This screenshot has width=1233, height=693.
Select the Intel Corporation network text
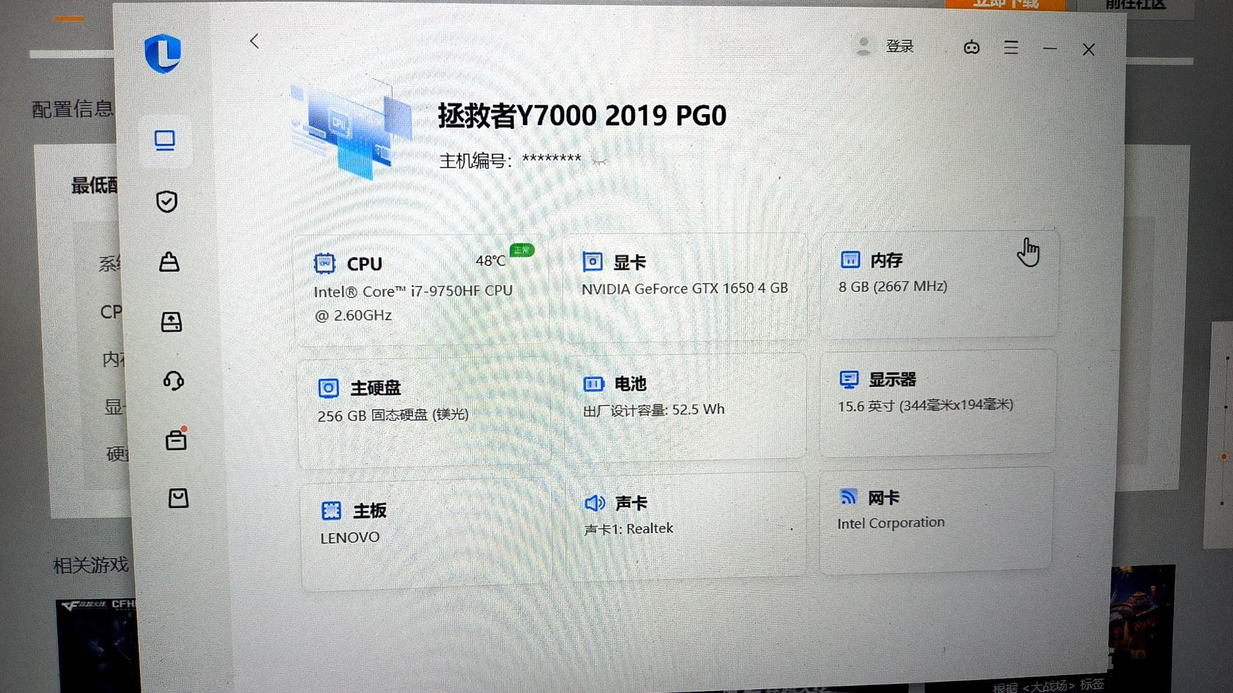click(x=891, y=523)
